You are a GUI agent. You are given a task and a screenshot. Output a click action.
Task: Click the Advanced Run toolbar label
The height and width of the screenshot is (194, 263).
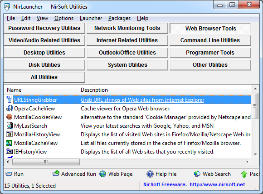(78, 174)
